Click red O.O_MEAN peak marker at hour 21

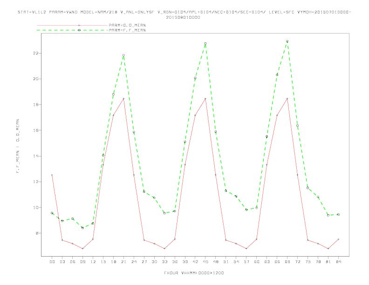pos(123,99)
